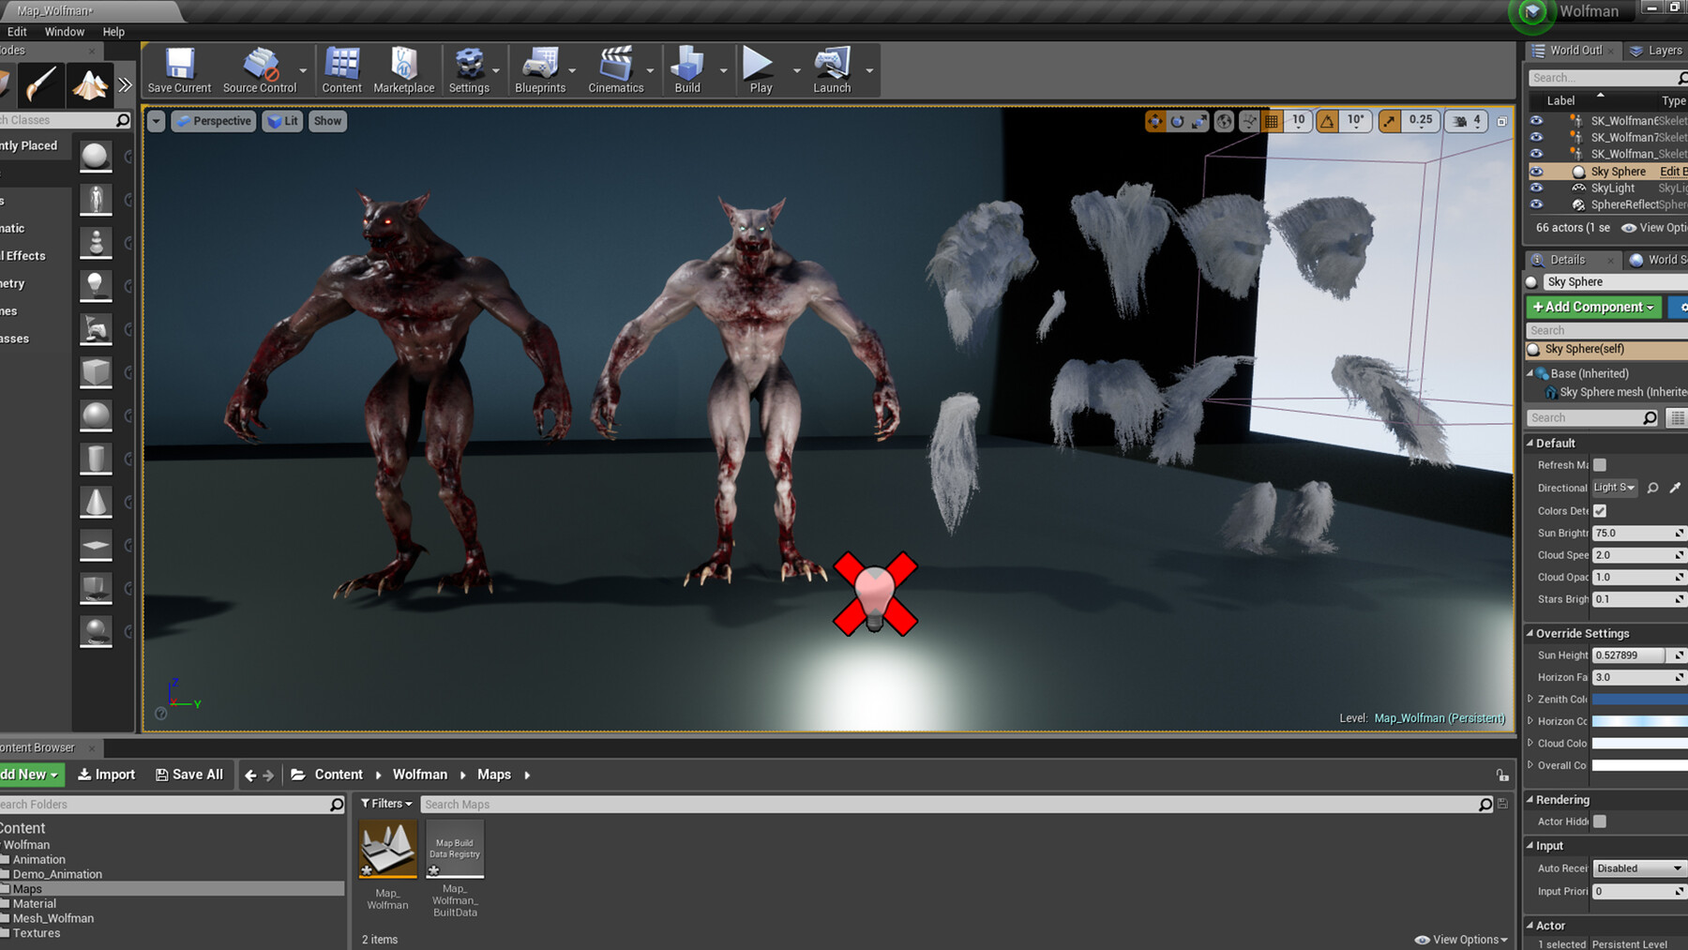Click the Zenith Color swatch
Viewport: 1688px width, 950px height.
(x=1640, y=699)
